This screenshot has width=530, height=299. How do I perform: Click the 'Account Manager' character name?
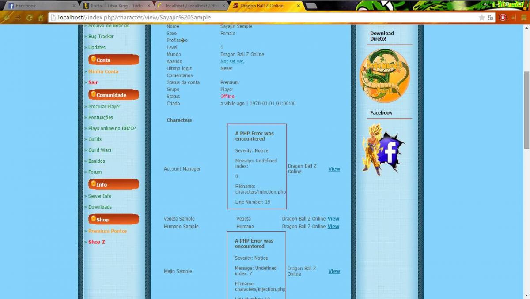(182, 169)
